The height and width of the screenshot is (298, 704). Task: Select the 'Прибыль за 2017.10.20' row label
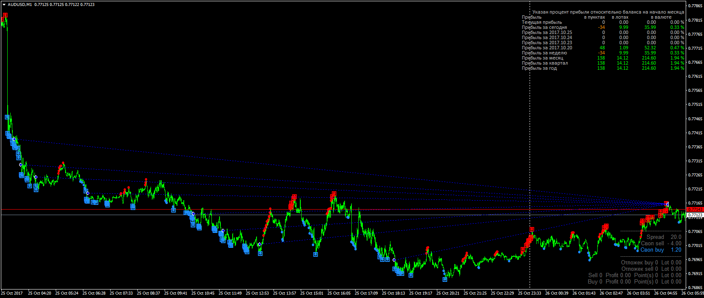(547, 48)
